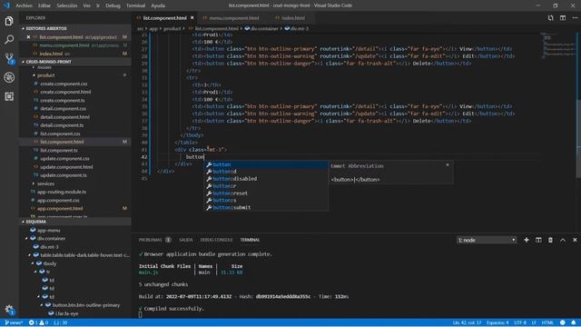Viewport: 581px width, 327px height.
Task: Select 'button:disabled' Emmet suggestion
Action: [x=266, y=179]
